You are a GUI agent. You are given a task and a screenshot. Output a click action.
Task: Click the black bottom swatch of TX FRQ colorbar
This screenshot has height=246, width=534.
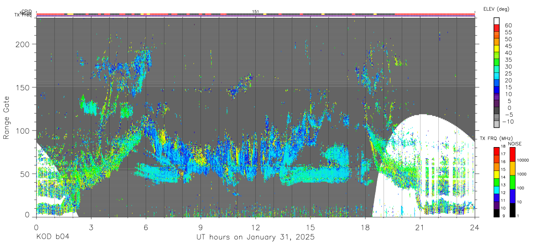pos(497,213)
